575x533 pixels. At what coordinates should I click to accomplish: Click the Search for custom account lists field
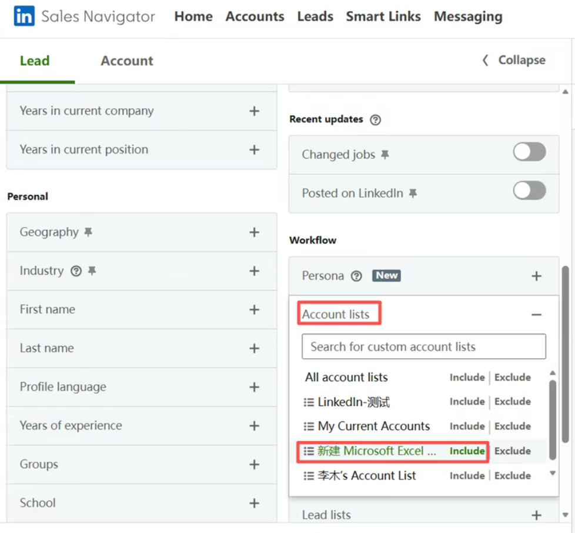point(423,347)
